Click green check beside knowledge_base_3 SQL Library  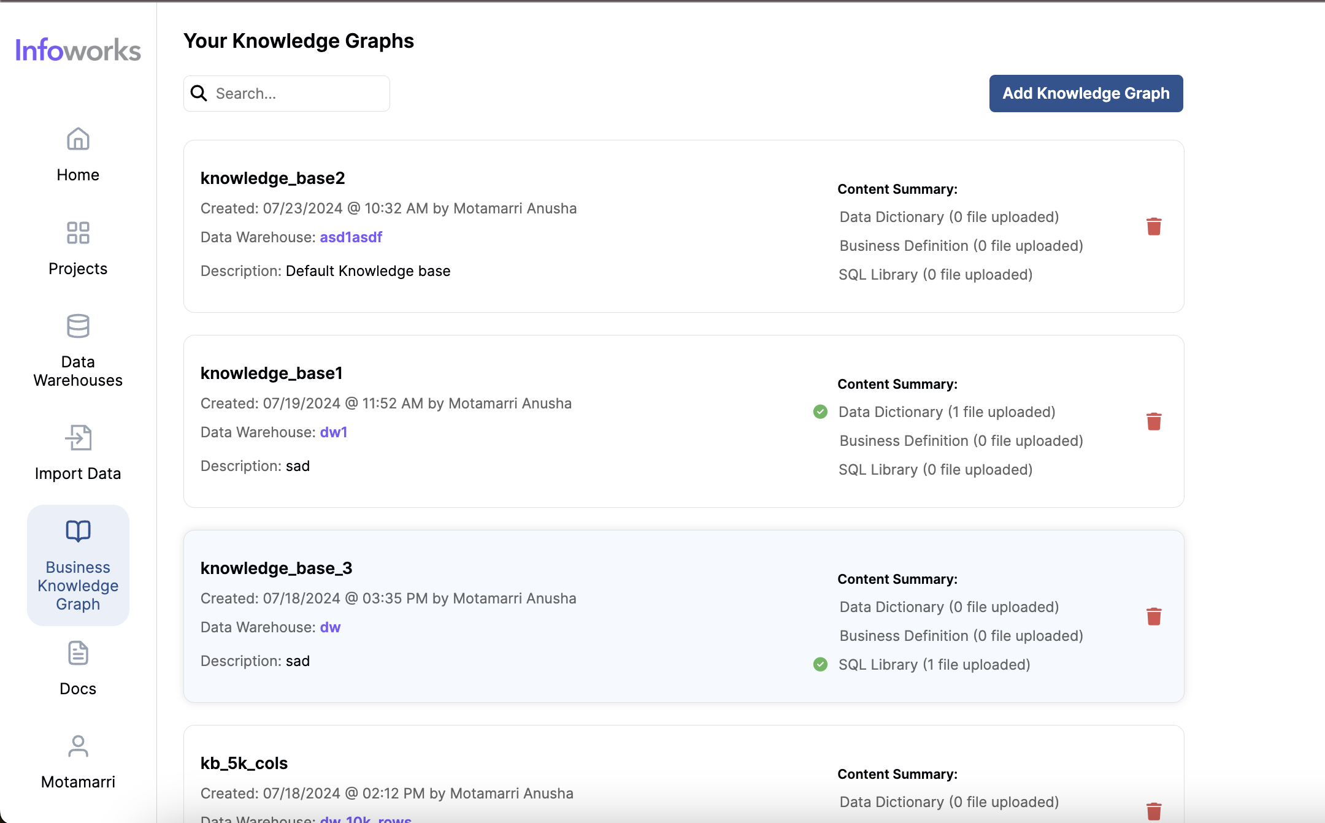[x=820, y=664]
